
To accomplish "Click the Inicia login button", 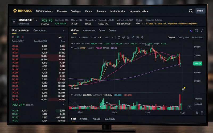I will 200,11.
